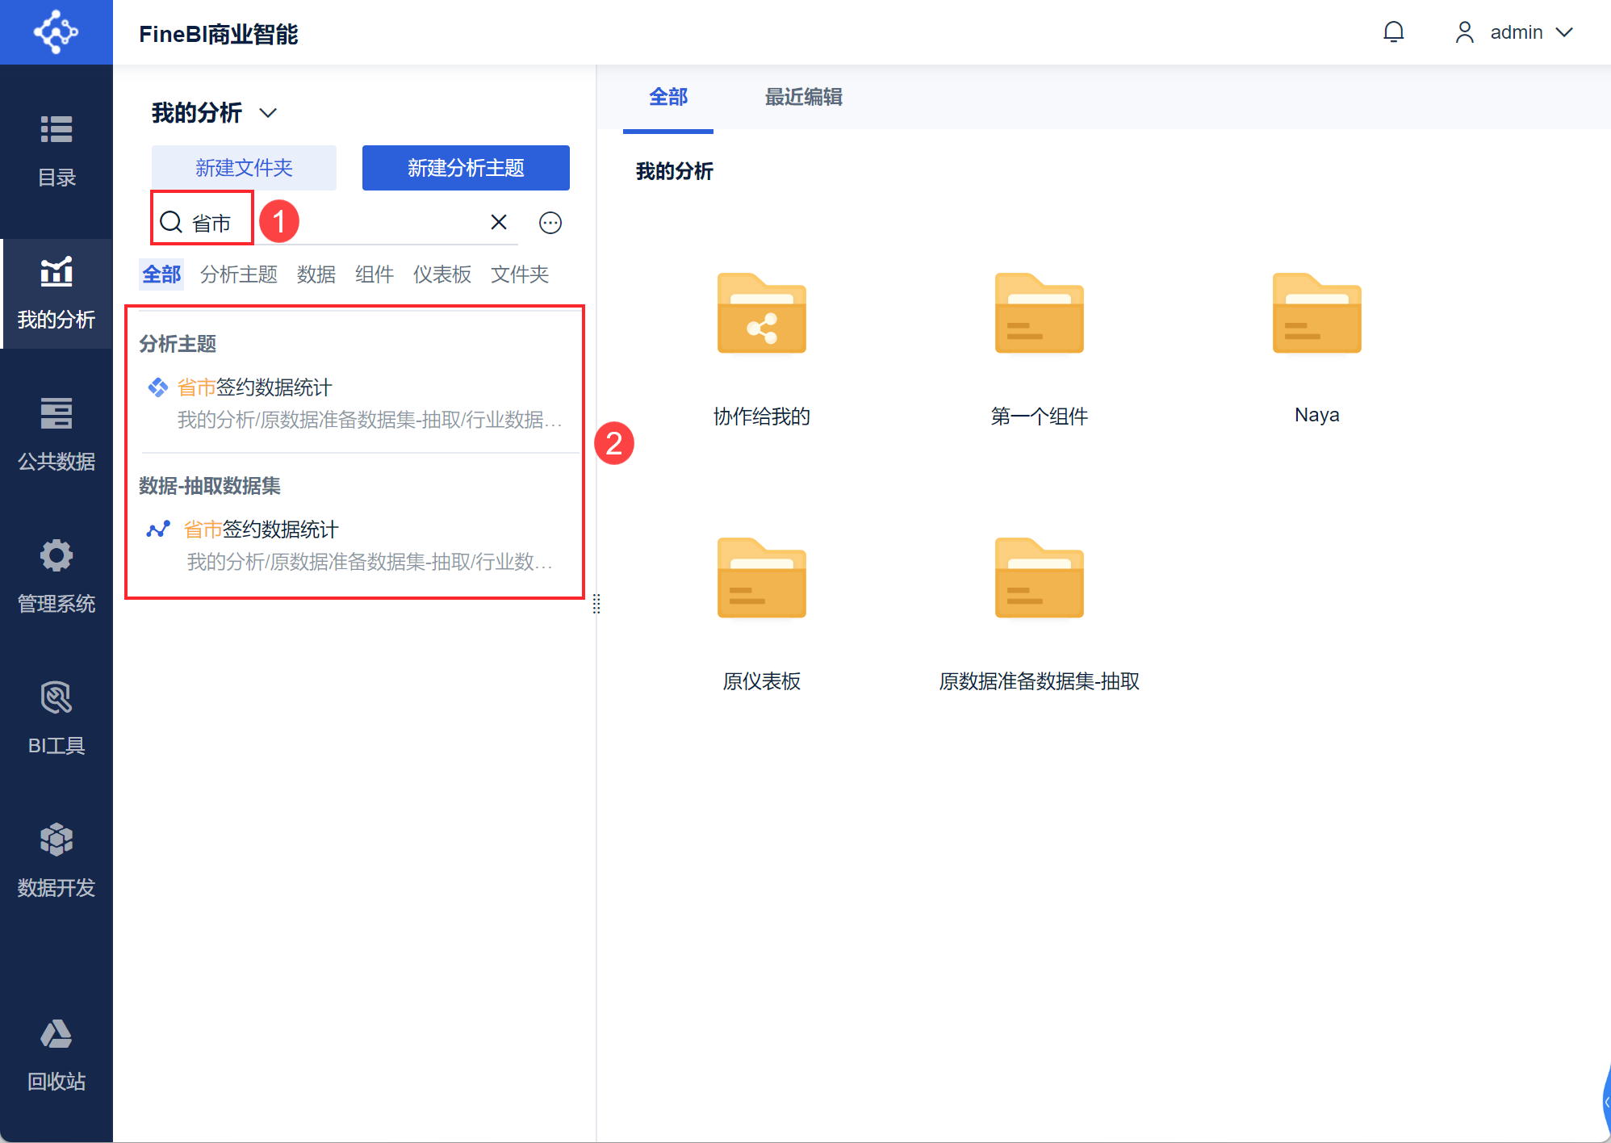Expand the 我的分析 dropdown chevron

[268, 113]
